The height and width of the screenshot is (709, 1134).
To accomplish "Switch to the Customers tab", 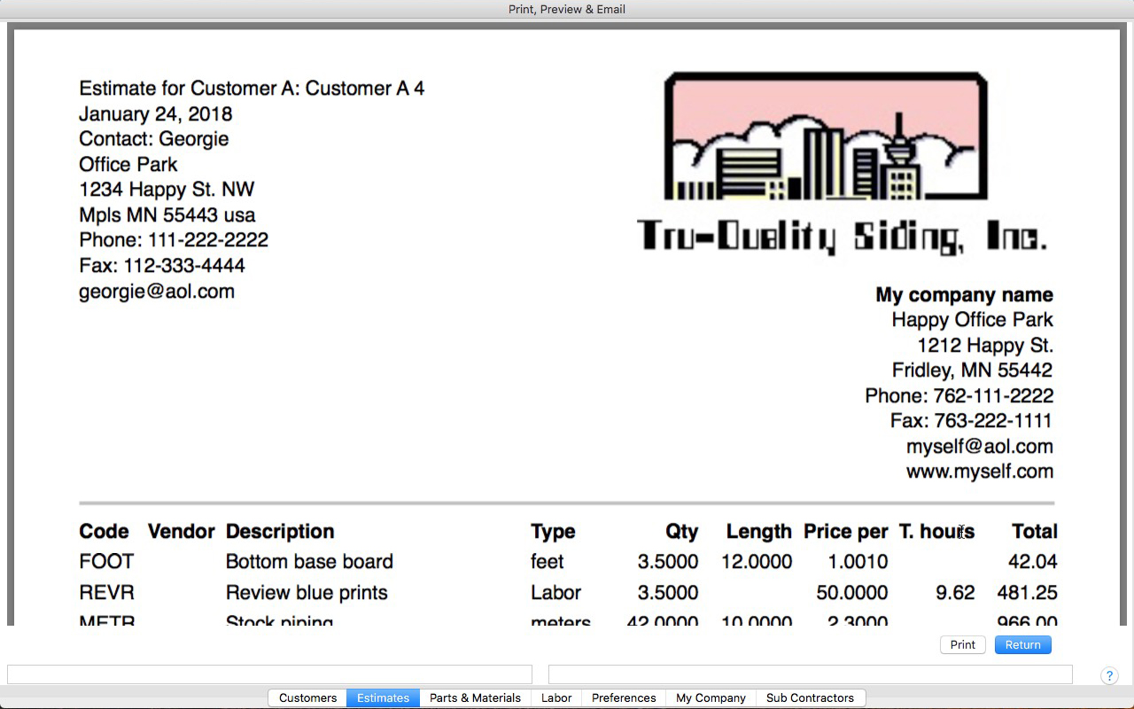I will 307,698.
